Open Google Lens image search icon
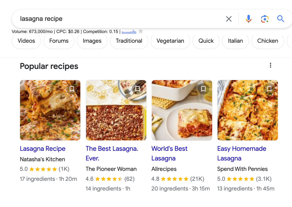This screenshot has height=207, width=292. [265, 19]
